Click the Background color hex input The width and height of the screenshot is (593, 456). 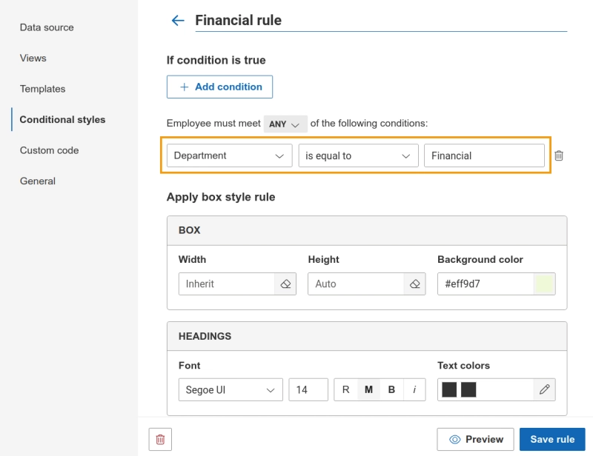486,284
